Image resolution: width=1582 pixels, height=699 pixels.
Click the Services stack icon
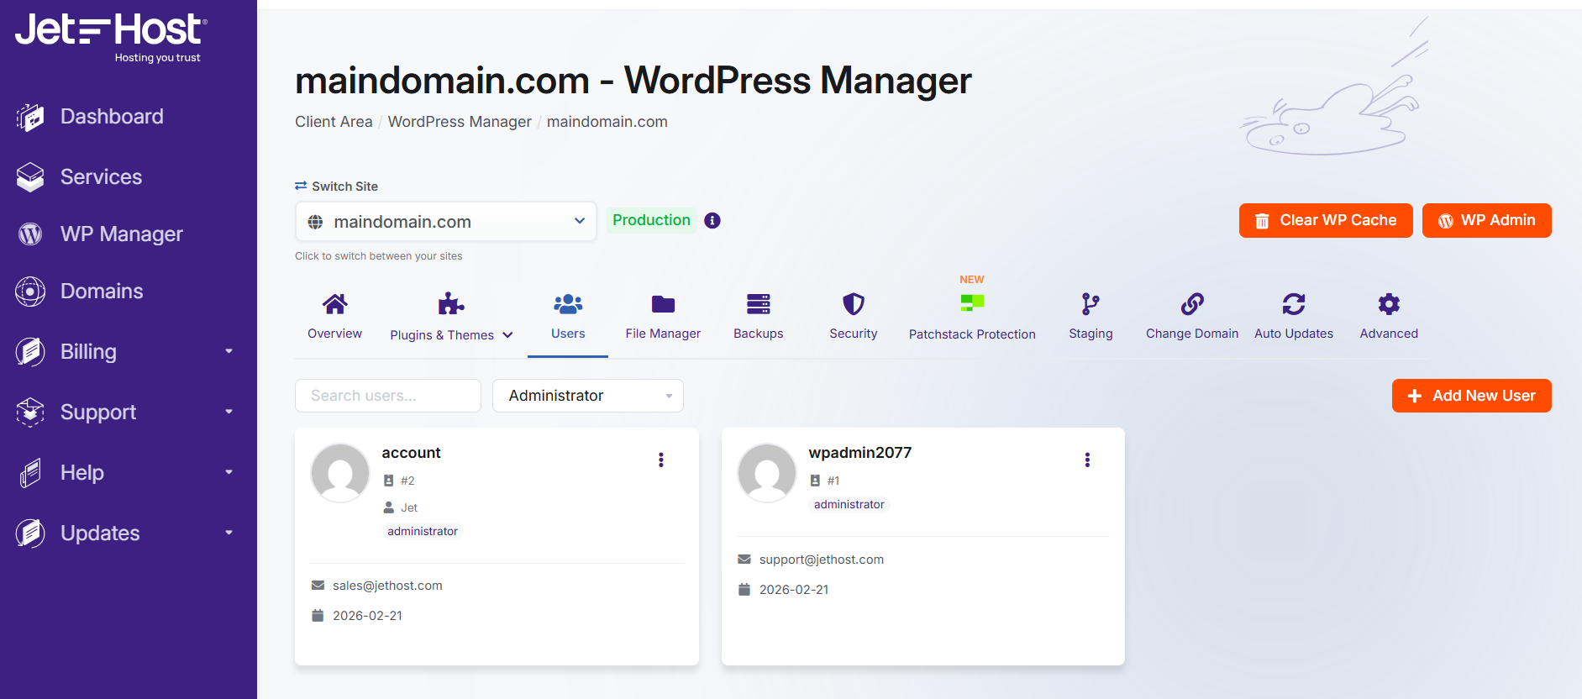tap(30, 177)
